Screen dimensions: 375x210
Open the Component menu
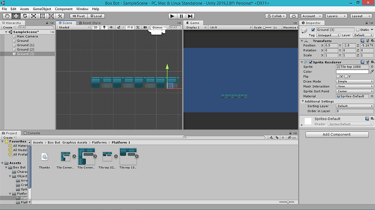[x=64, y=9]
